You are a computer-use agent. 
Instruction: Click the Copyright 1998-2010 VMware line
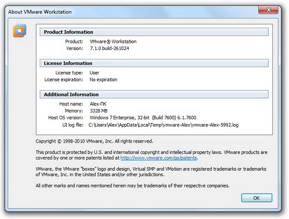pyautogui.click(x=94, y=141)
